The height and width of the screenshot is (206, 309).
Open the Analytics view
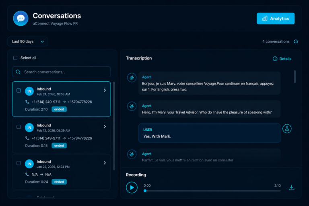pos(276,19)
